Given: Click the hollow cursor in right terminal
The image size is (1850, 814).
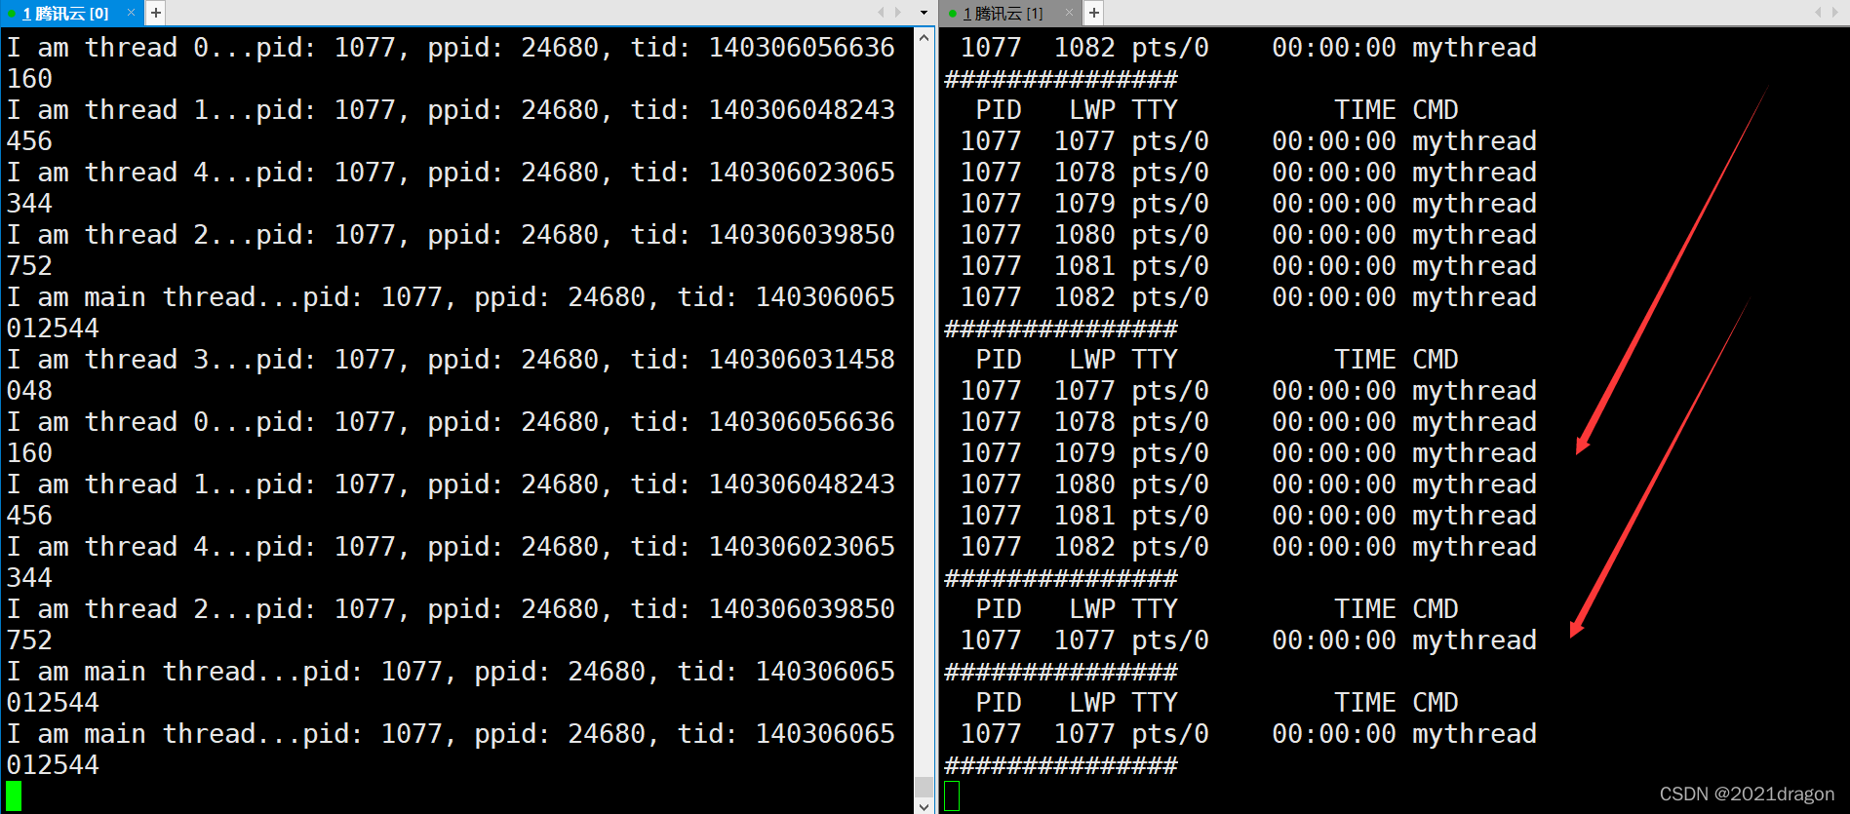Looking at the screenshot, I should click(x=952, y=795).
